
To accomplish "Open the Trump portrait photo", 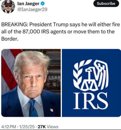I will [31, 83].
